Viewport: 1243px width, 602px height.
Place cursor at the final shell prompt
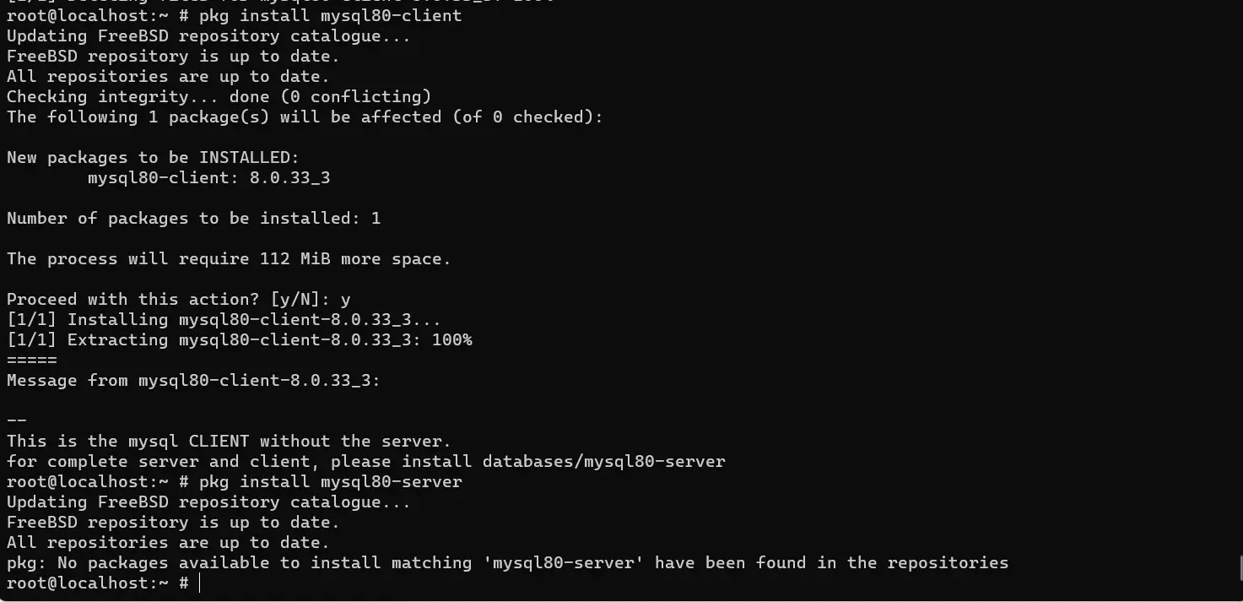[x=200, y=583]
